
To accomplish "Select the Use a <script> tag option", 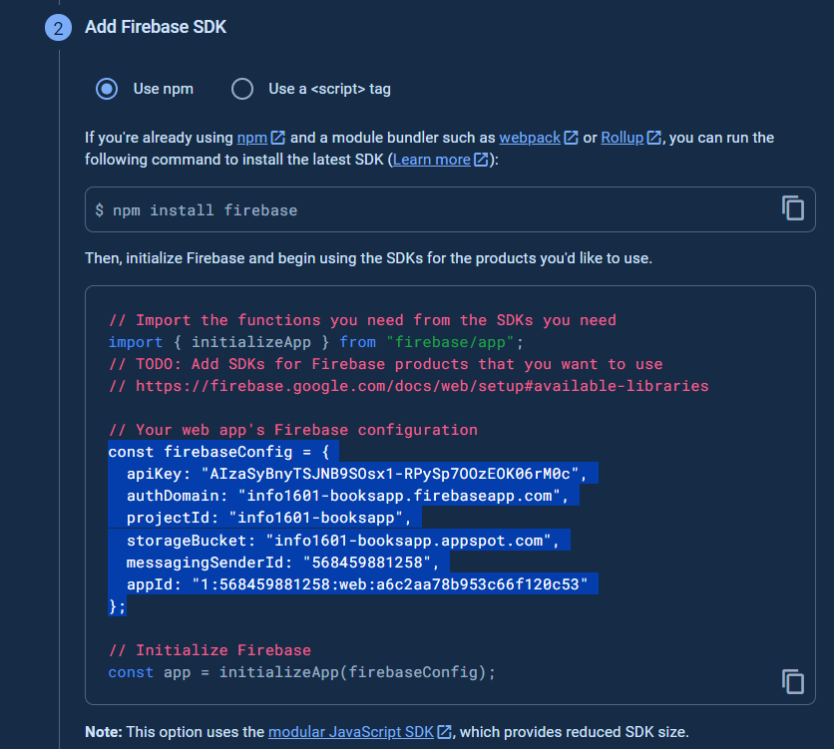I will pos(242,89).
